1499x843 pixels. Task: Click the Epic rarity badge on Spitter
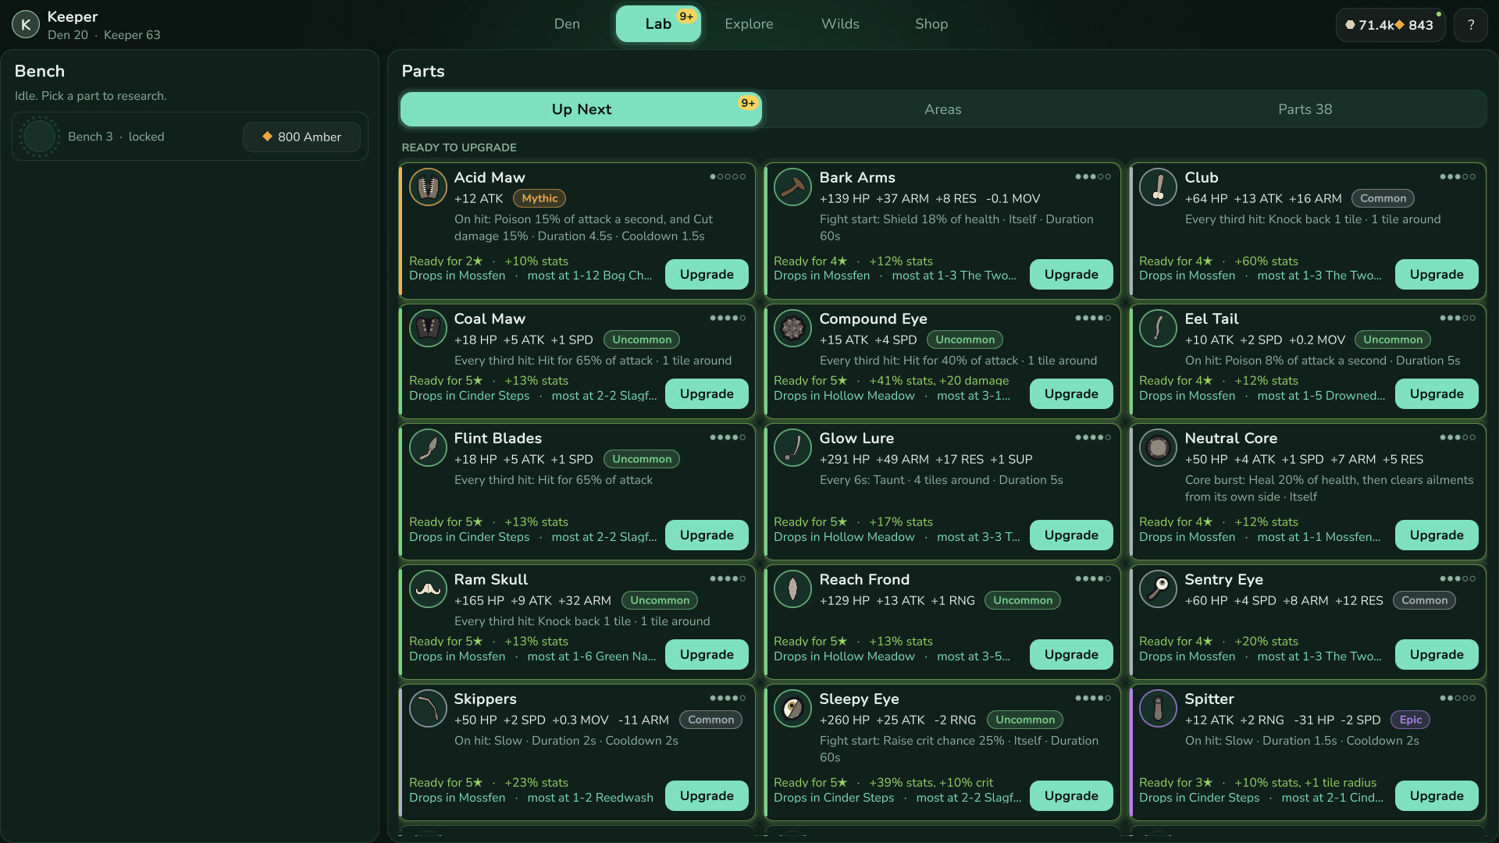click(1410, 720)
